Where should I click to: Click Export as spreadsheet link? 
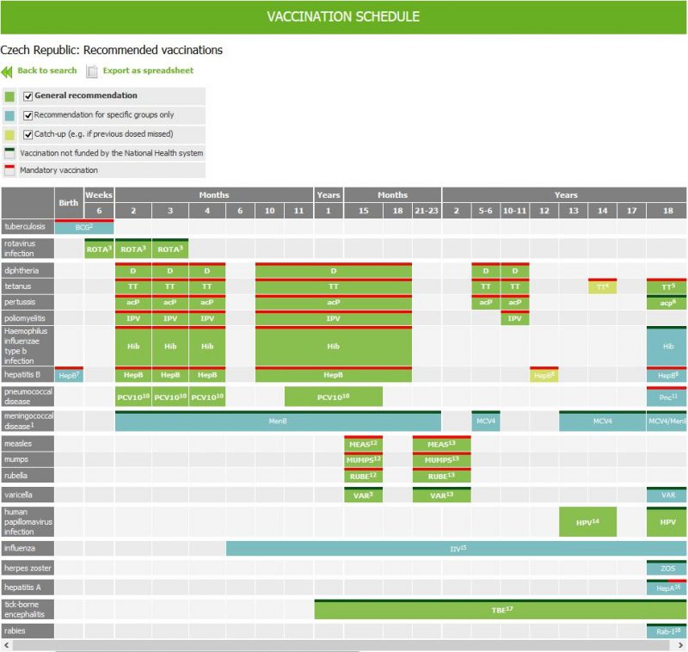coord(148,71)
